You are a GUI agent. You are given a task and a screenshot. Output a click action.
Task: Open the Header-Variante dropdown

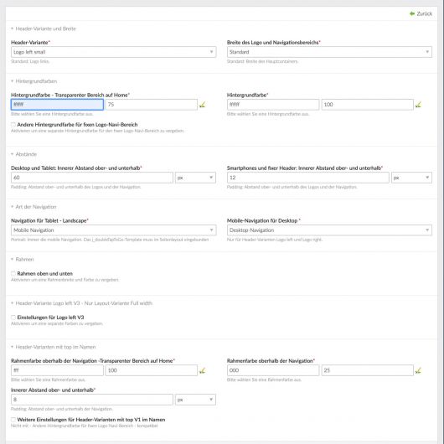pyautogui.click(x=114, y=52)
